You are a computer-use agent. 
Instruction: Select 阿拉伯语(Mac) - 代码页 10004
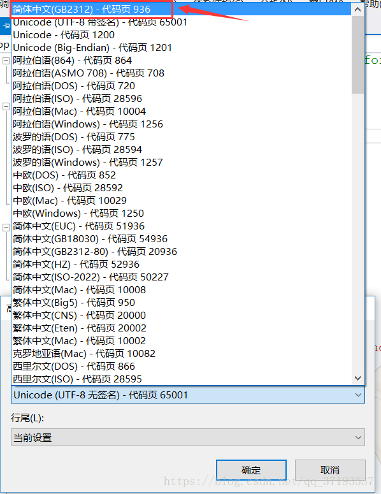point(182,111)
